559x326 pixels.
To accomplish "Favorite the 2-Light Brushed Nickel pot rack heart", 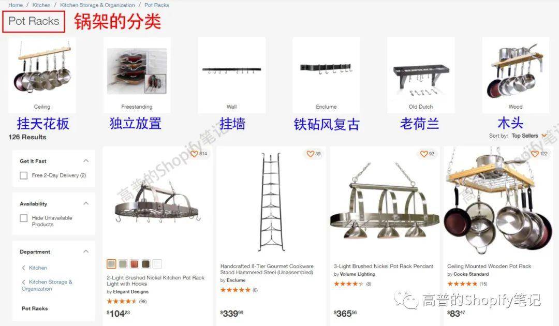I will click(194, 154).
